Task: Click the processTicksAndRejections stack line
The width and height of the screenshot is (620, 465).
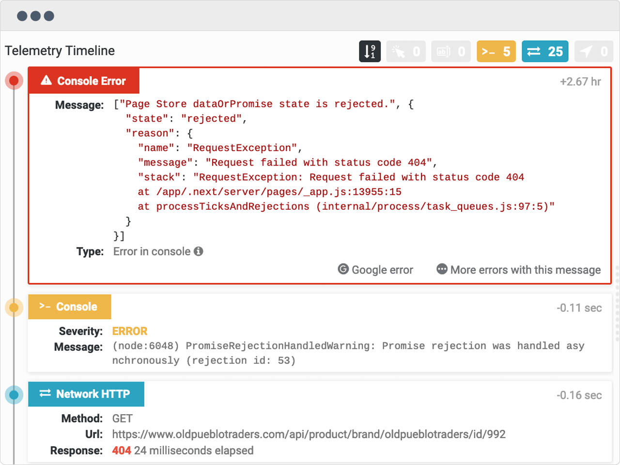Action: tap(346, 206)
